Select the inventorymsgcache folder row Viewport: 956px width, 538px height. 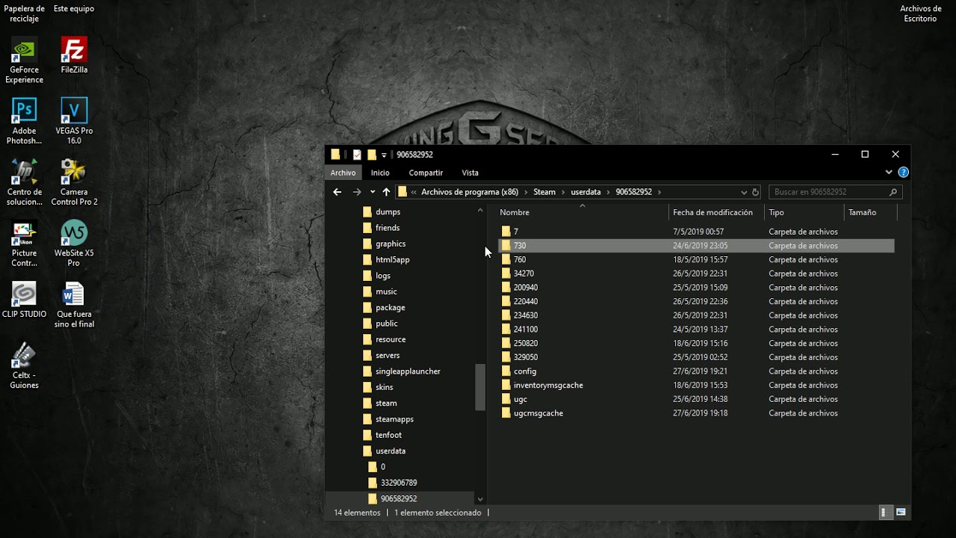click(696, 386)
